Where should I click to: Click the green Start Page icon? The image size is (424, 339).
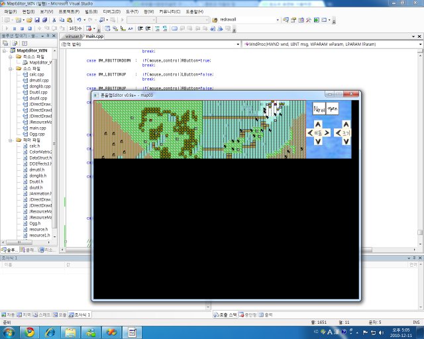point(317,20)
